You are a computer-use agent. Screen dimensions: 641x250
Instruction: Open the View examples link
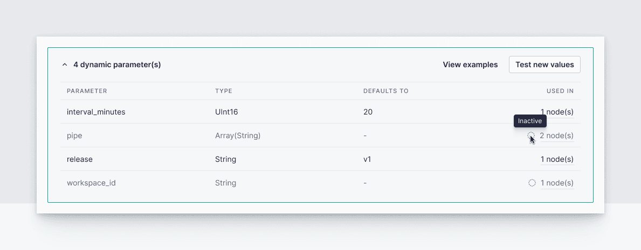pos(470,65)
